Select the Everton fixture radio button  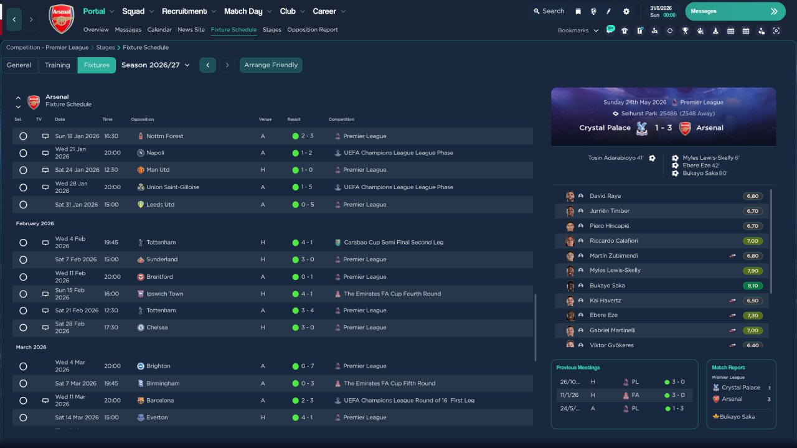[23, 418]
